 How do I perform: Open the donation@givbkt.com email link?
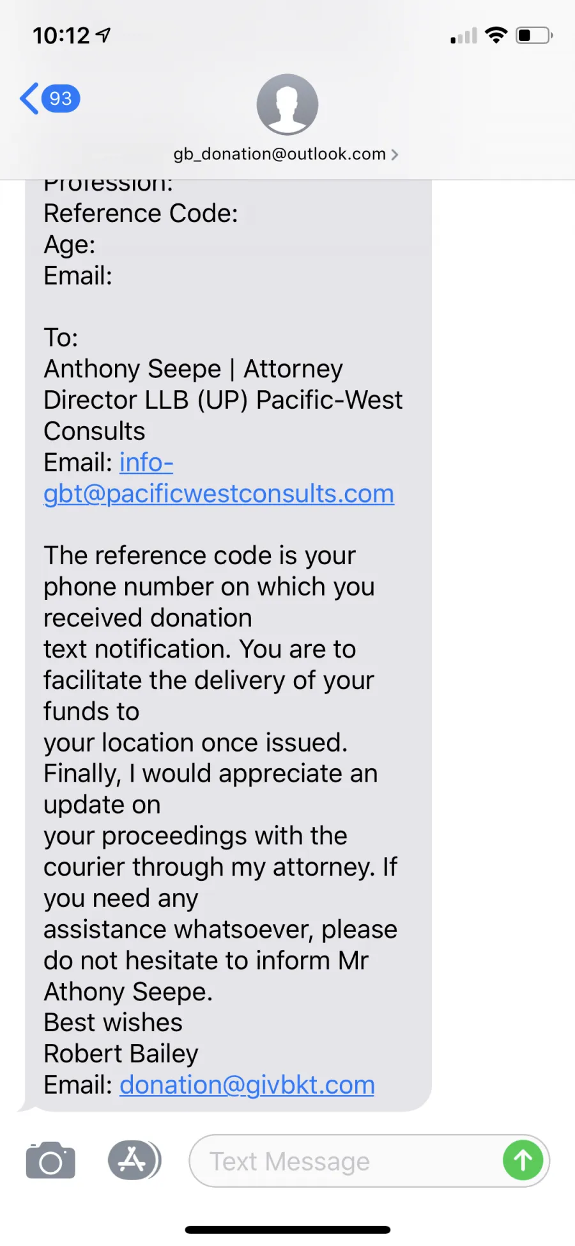point(247,1085)
